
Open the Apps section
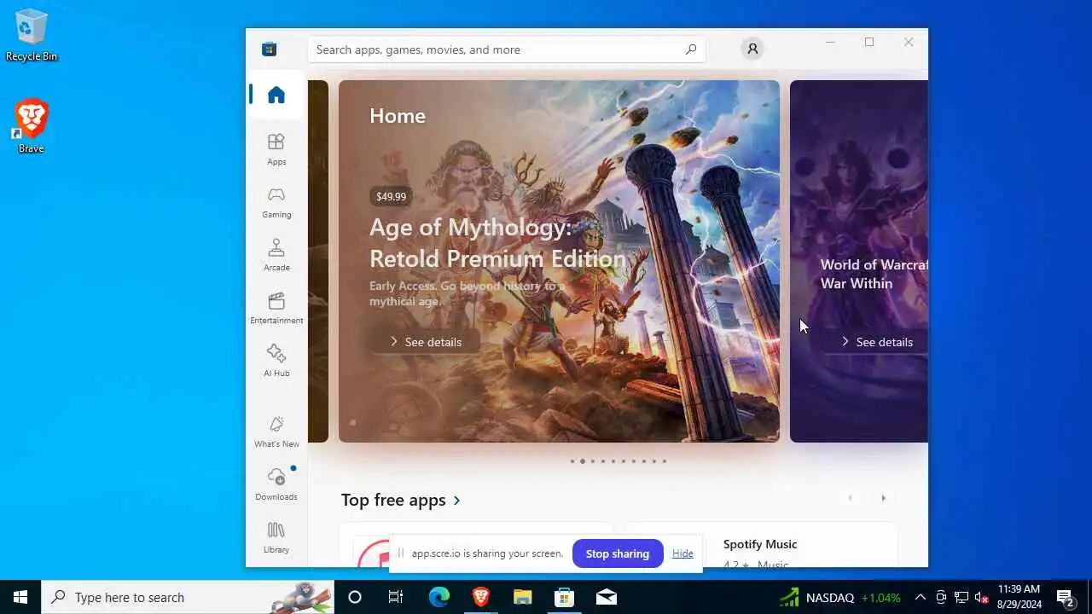276,149
